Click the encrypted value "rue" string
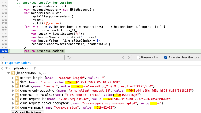Image resolution: width=201 pixels, height=113 pixels. (x=157, y=103)
